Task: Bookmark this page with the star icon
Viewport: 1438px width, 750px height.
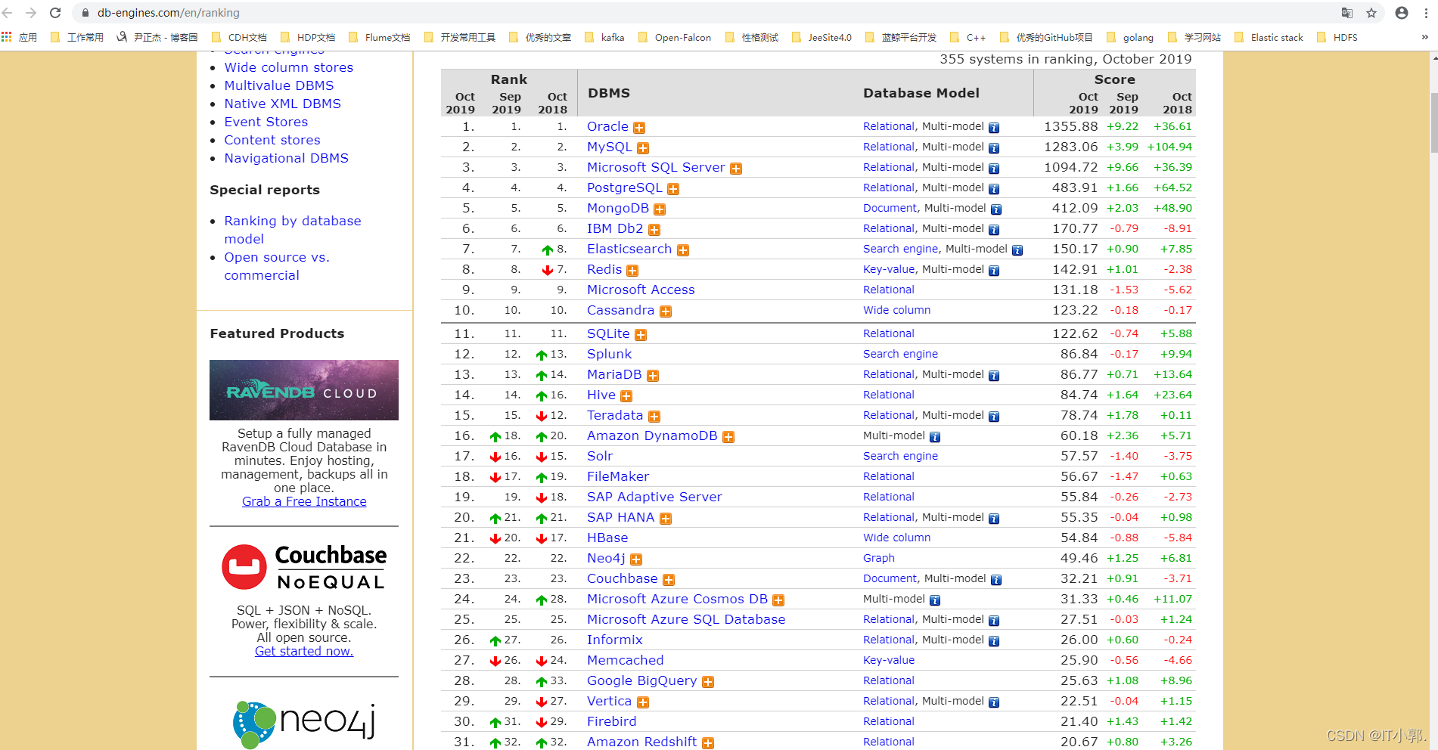Action: (1371, 13)
